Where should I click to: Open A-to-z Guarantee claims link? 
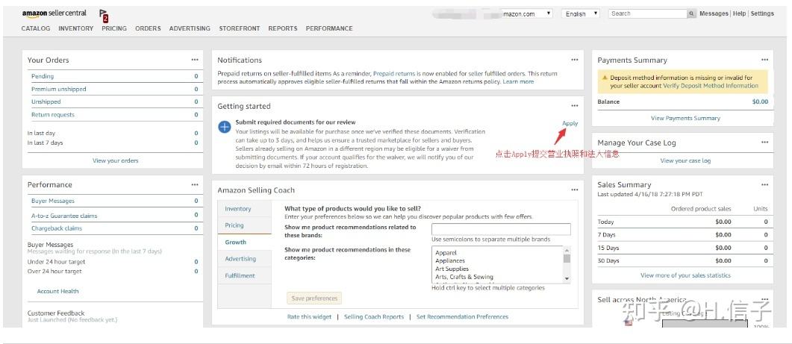coord(64,216)
